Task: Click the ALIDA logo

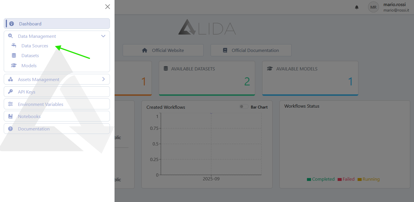Action: coord(207,27)
